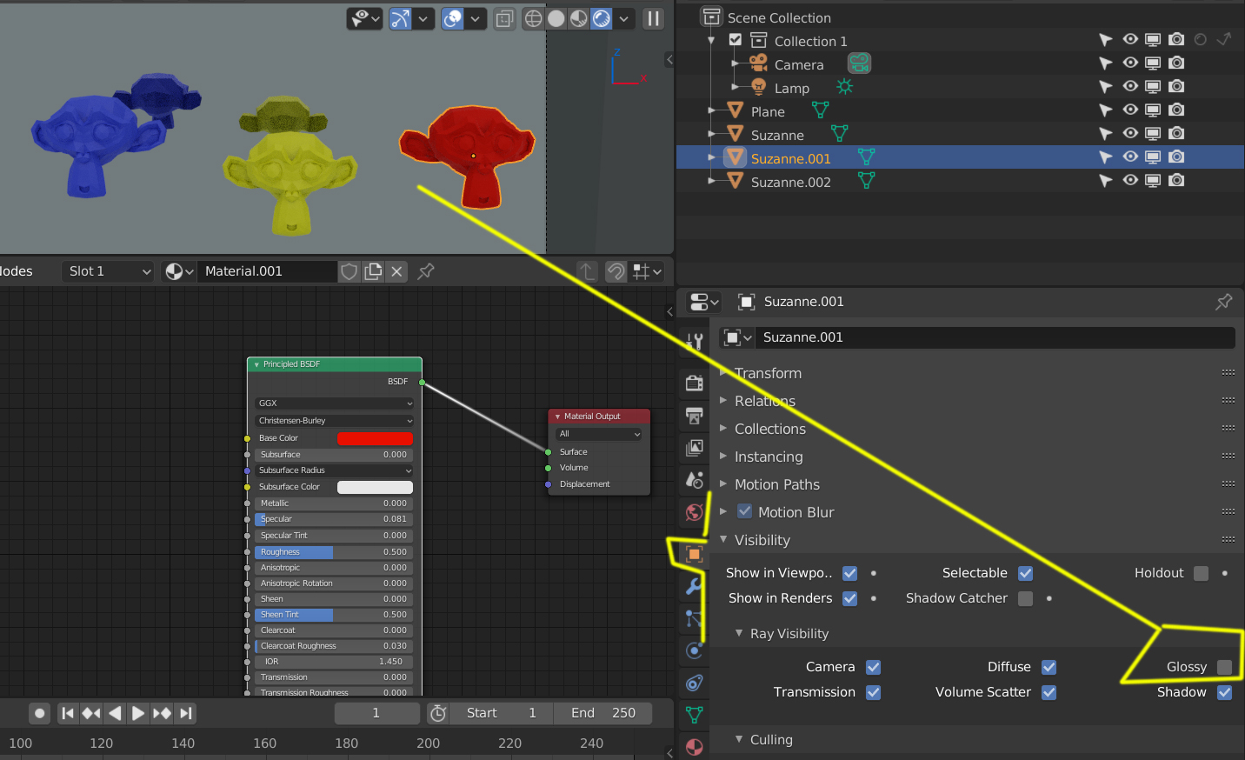Toggle viewport overlays button

[453, 18]
